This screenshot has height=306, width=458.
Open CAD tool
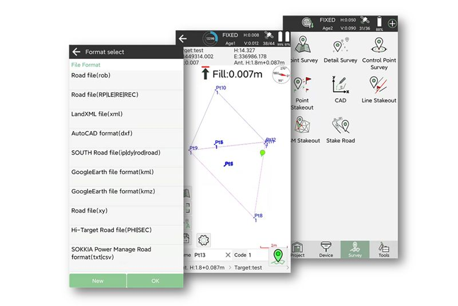[x=340, y=90]
